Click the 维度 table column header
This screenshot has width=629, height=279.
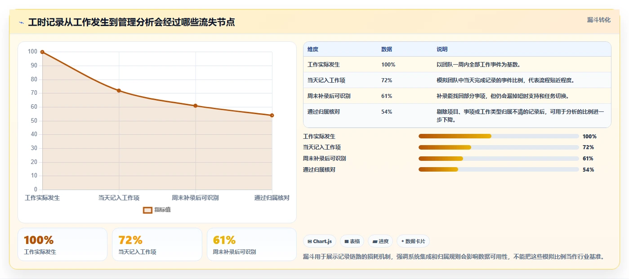pos(313,49)
